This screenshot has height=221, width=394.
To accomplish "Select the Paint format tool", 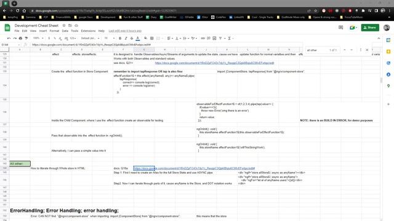I will tap(26, 38).
